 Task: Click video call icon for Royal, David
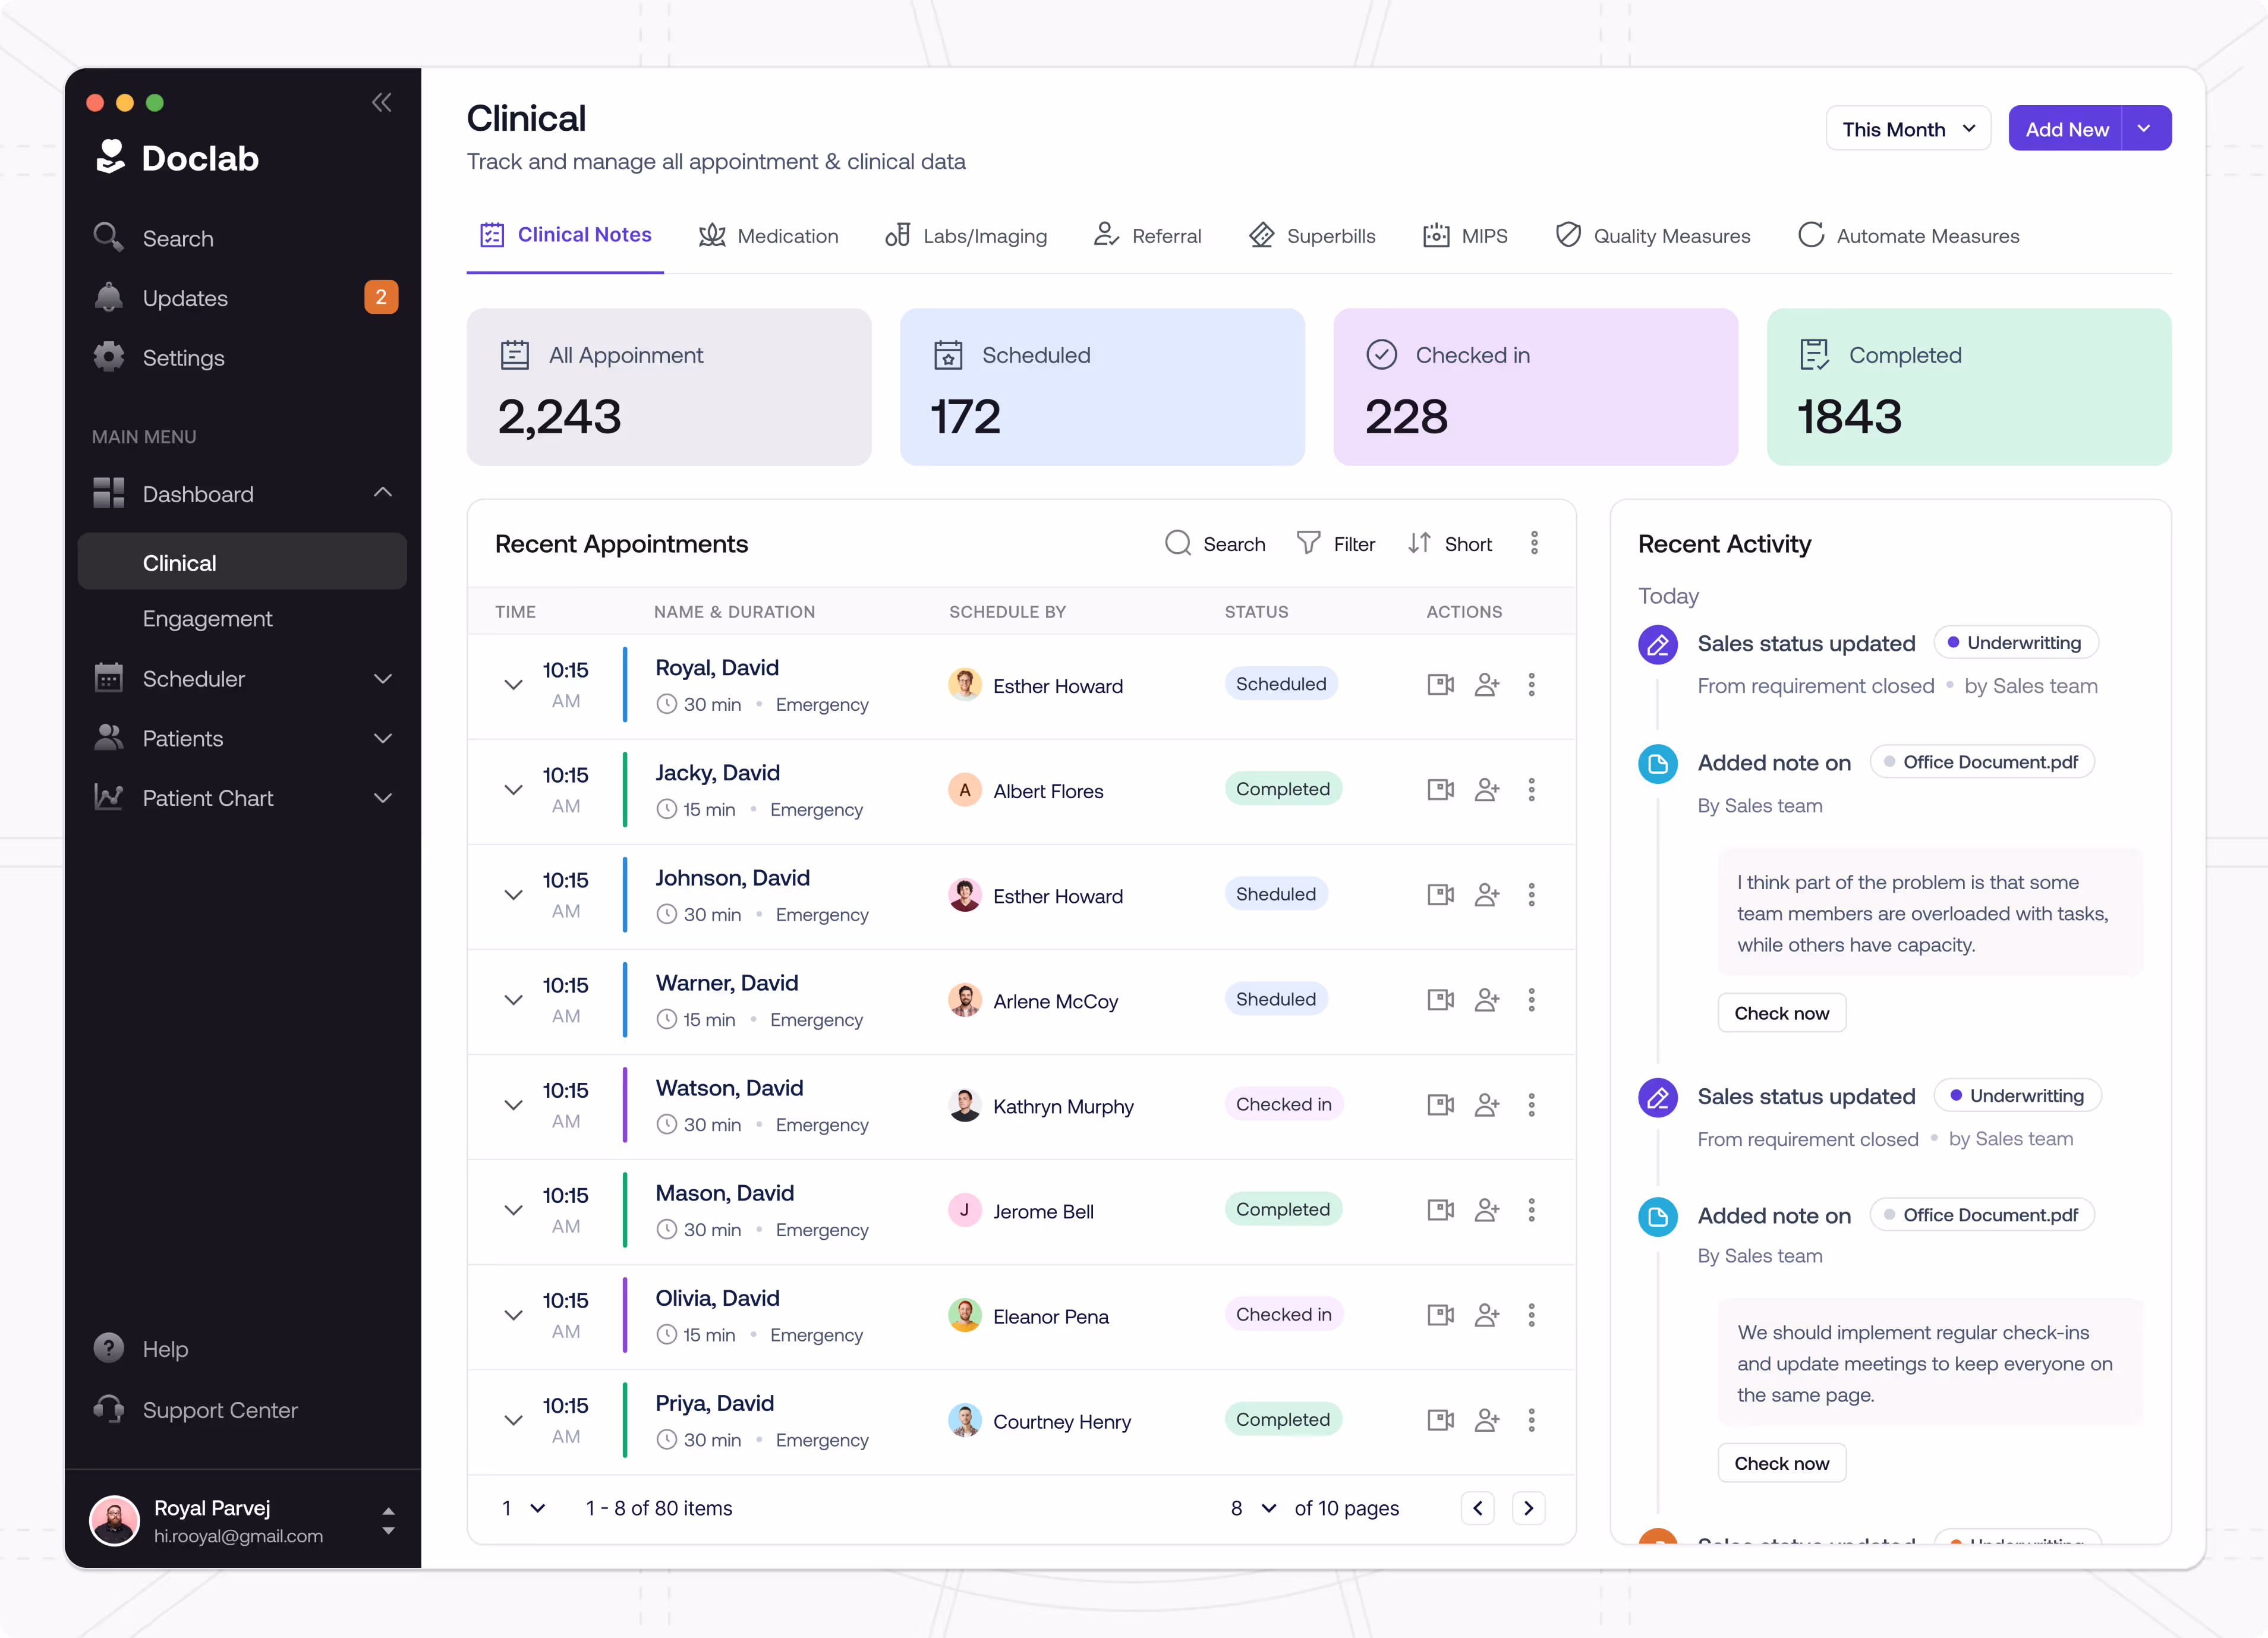click(x=1440, y=685)
